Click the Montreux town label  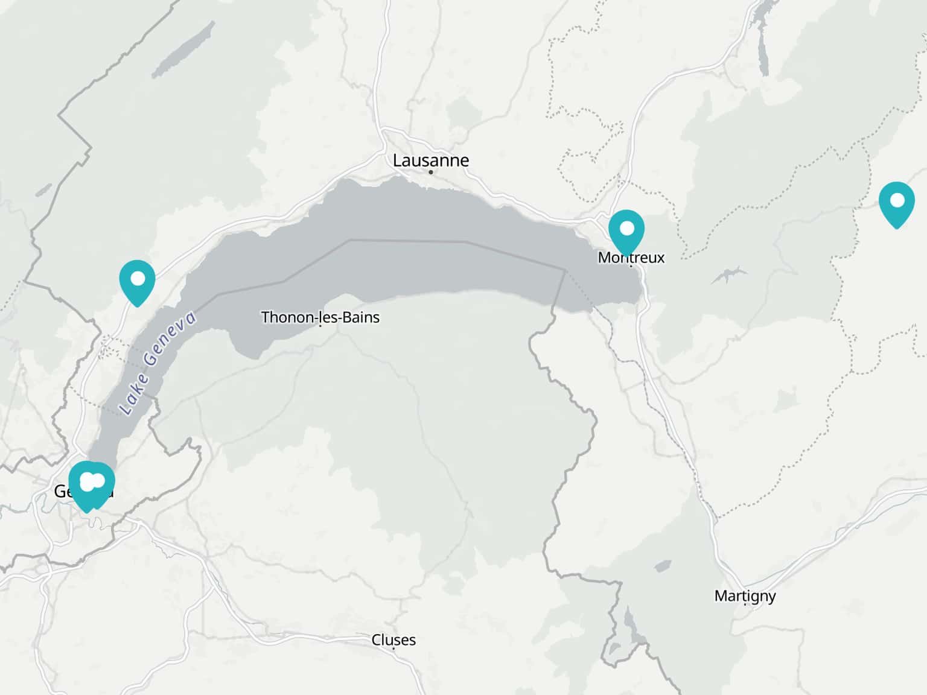(631, 258)
